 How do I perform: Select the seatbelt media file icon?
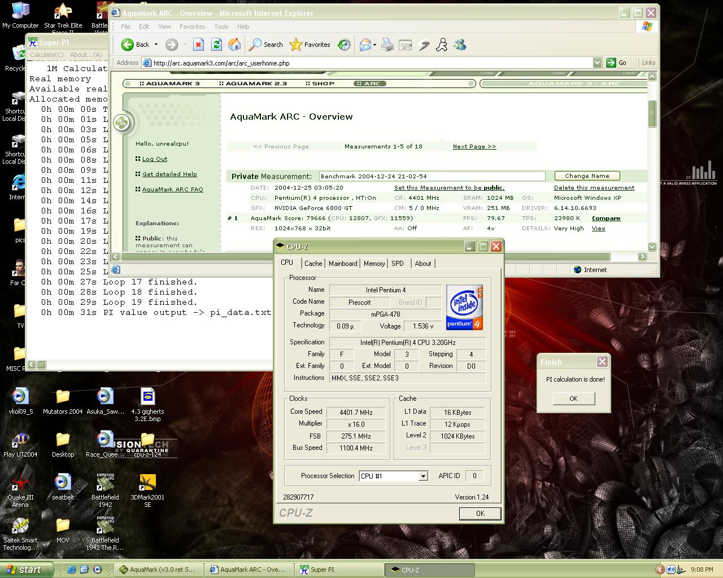[63, 487]
